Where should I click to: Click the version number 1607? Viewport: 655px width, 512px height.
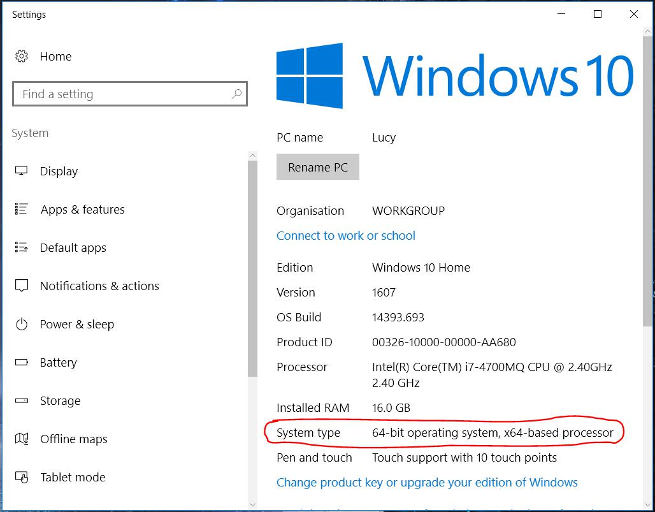click(x=384, y=293)
